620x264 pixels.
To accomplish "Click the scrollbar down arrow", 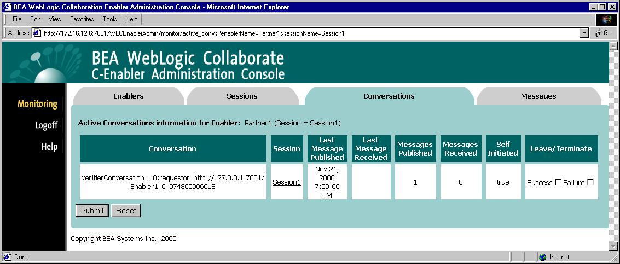I will [613, 246].
